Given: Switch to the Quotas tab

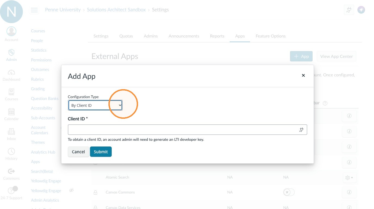Looking at the screenshot, I should (126, 36).
